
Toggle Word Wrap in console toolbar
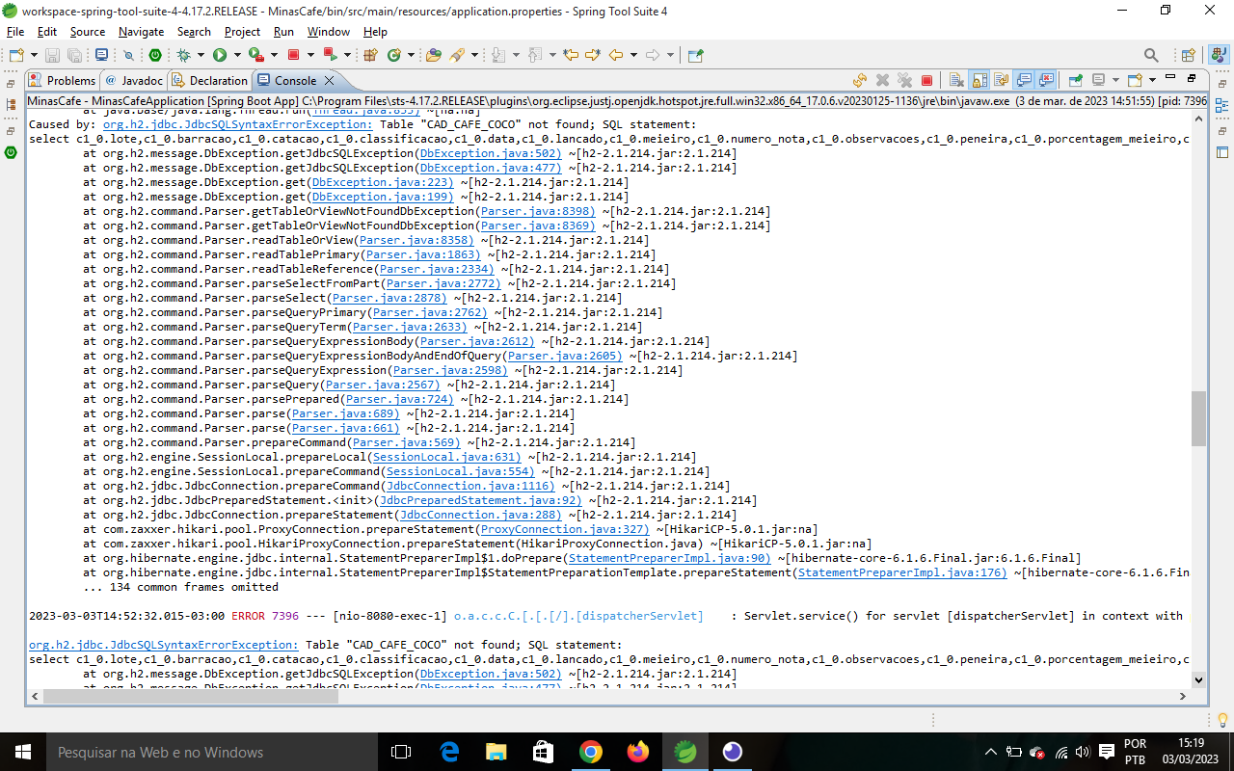pos(1002,81)
